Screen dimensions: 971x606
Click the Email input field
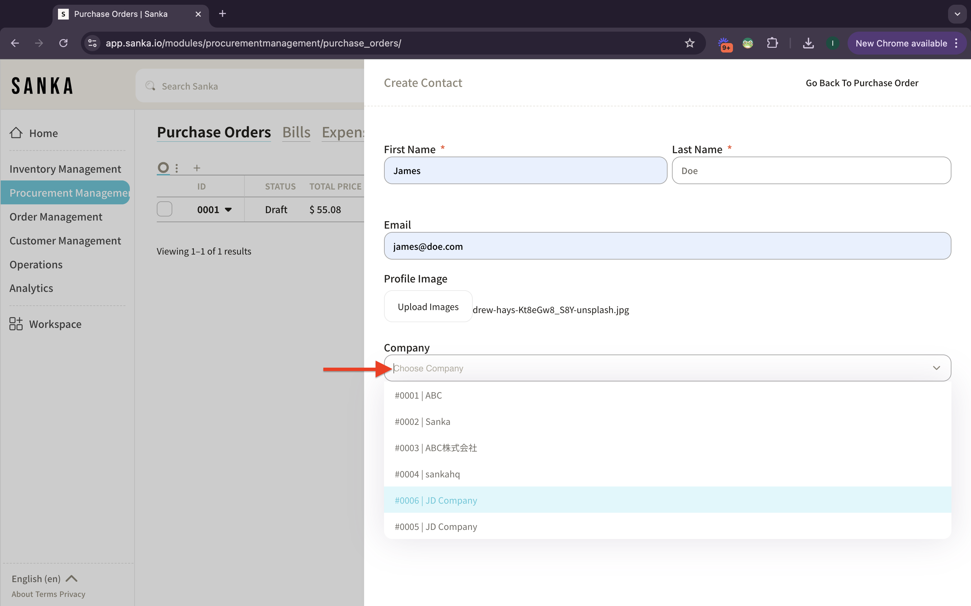click(667, 246)
